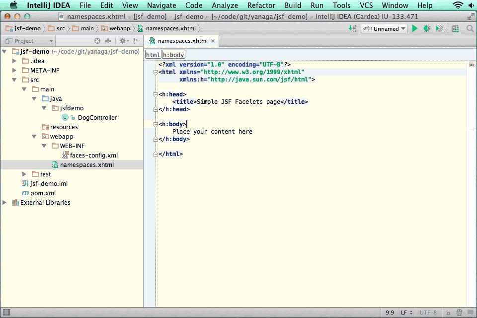Open Project panel settings gear

click(x=124, y=40)
